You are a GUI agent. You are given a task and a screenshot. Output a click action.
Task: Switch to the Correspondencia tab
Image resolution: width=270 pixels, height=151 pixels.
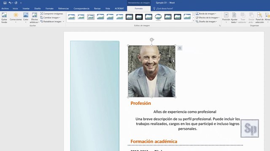(x=81, y=8)
